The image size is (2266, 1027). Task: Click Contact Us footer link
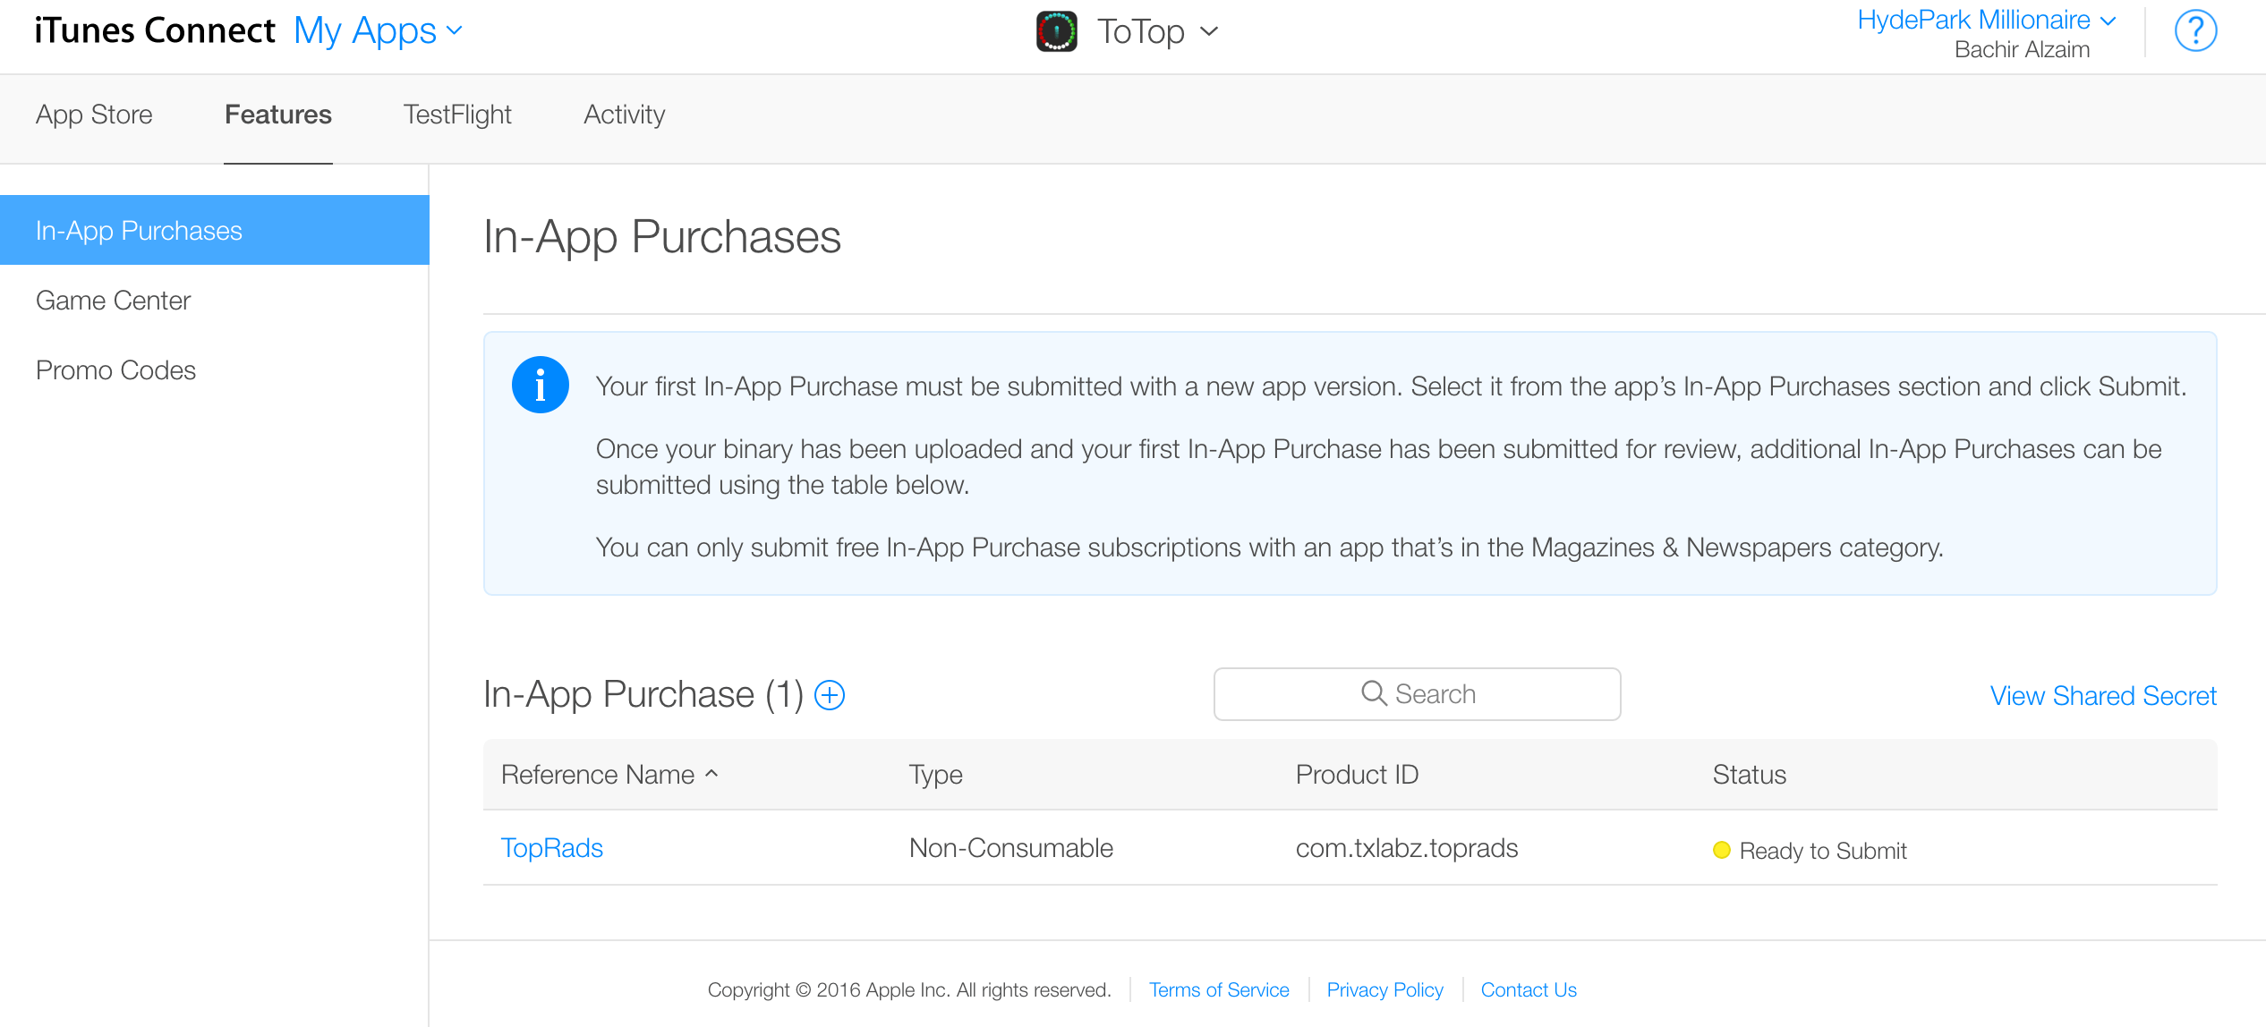(x=1529, y=989)
